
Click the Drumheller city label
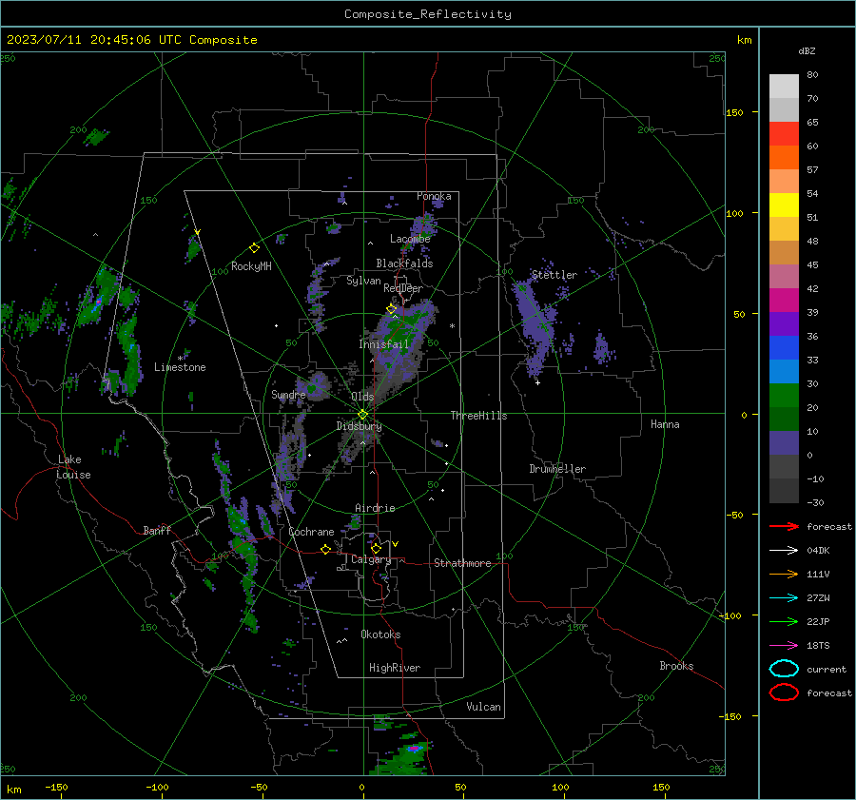pyautogui.click(x=557, y=469)
